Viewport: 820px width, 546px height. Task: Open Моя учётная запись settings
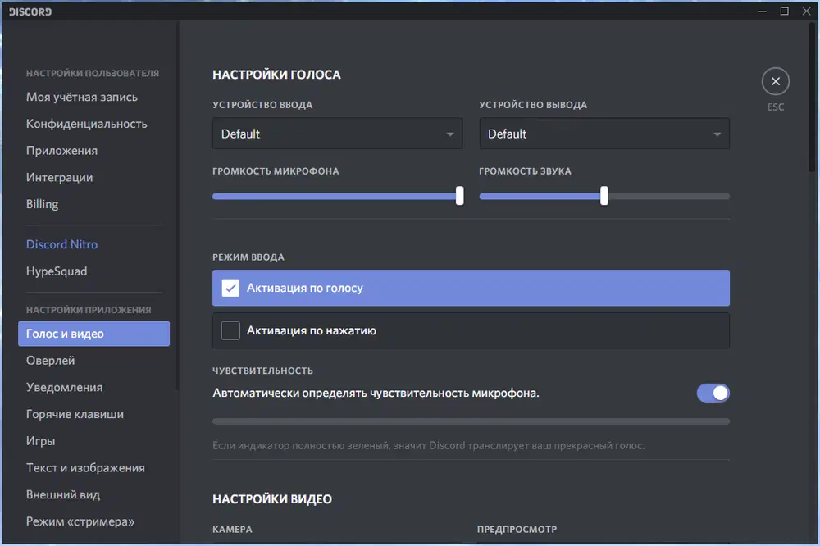point(81,97)
